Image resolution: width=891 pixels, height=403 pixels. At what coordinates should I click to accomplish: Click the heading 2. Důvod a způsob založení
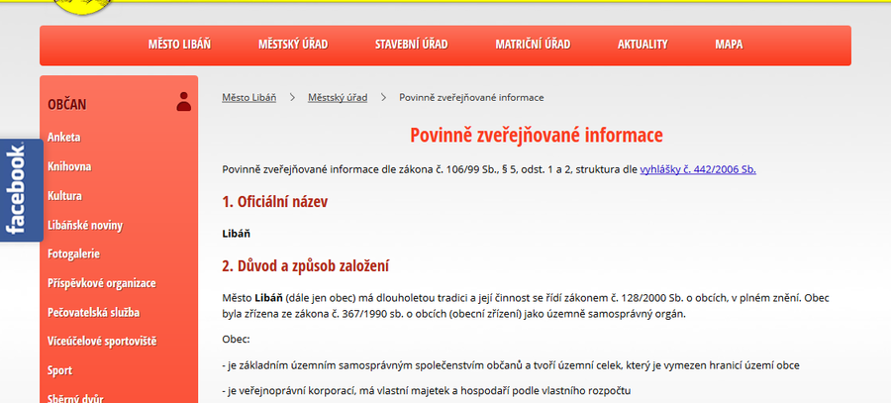(306, 266)
